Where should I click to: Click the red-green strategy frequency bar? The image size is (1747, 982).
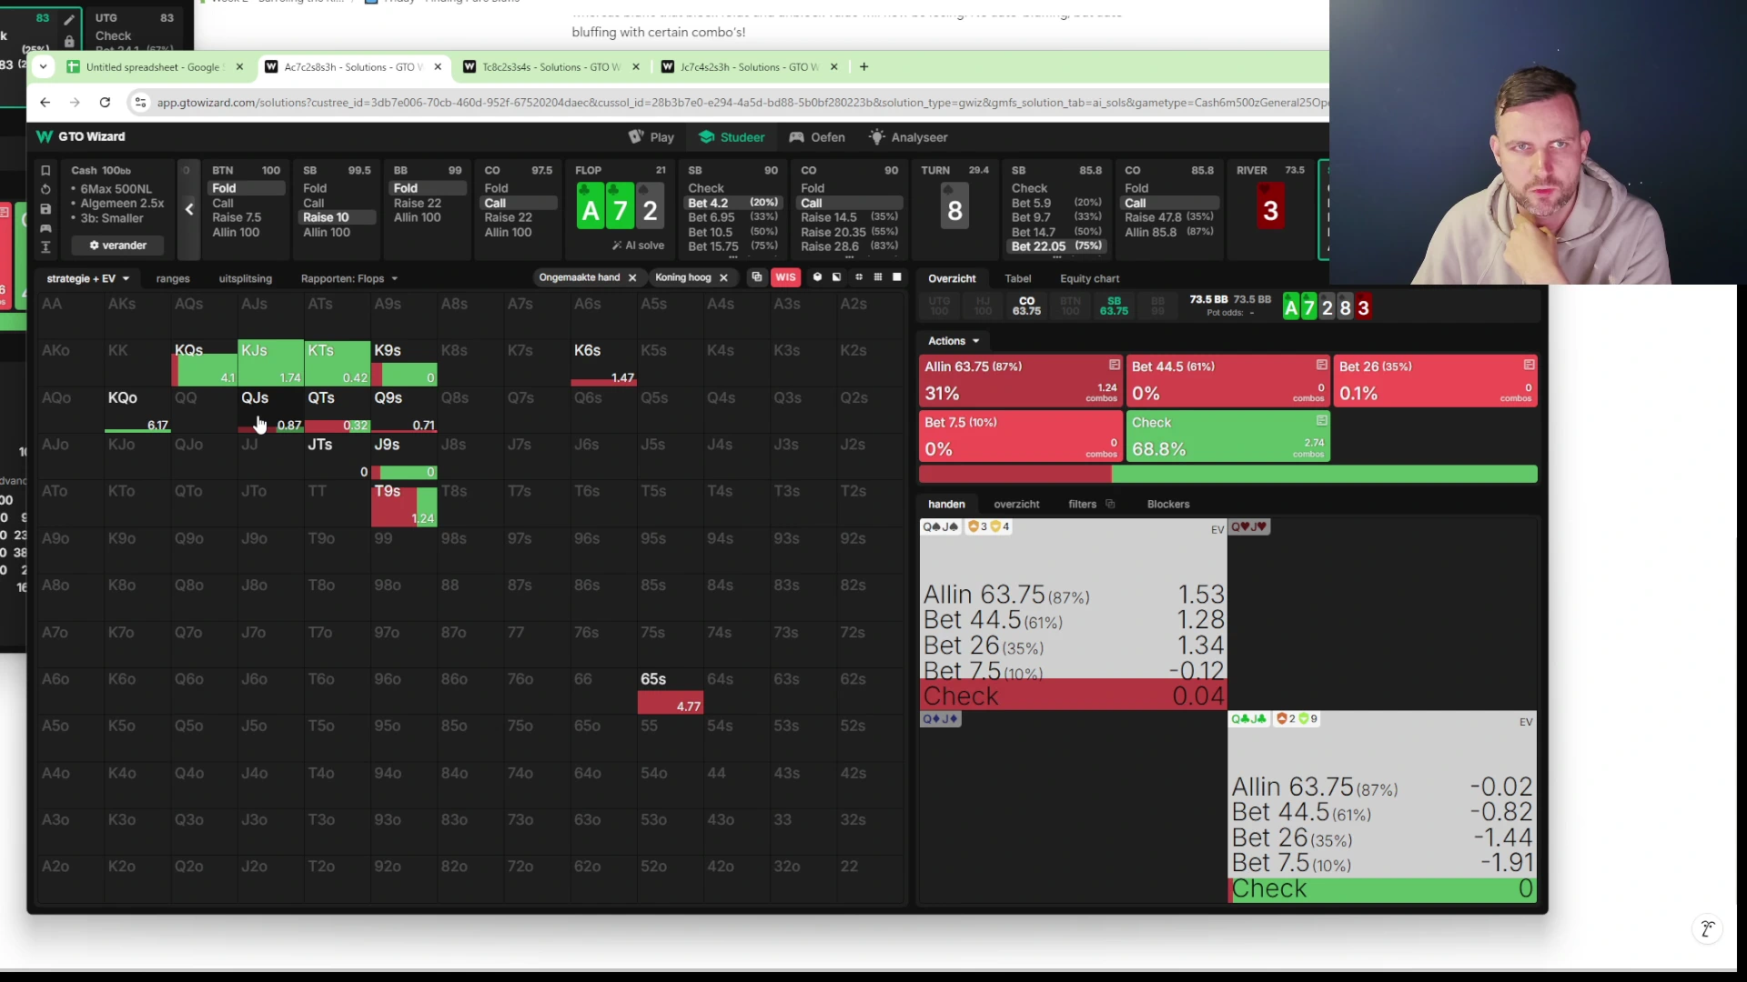tap(1228, 474)
